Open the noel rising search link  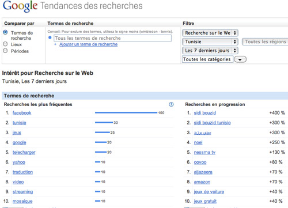point(198,142)
